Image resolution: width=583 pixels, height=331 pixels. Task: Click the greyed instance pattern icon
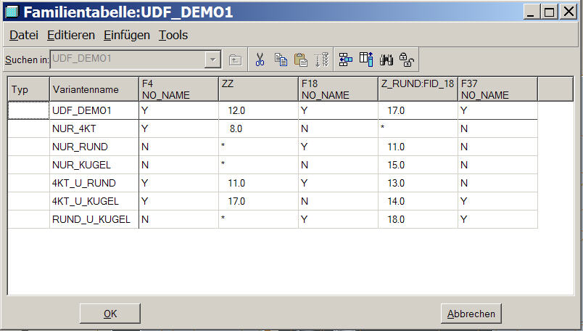321,60
